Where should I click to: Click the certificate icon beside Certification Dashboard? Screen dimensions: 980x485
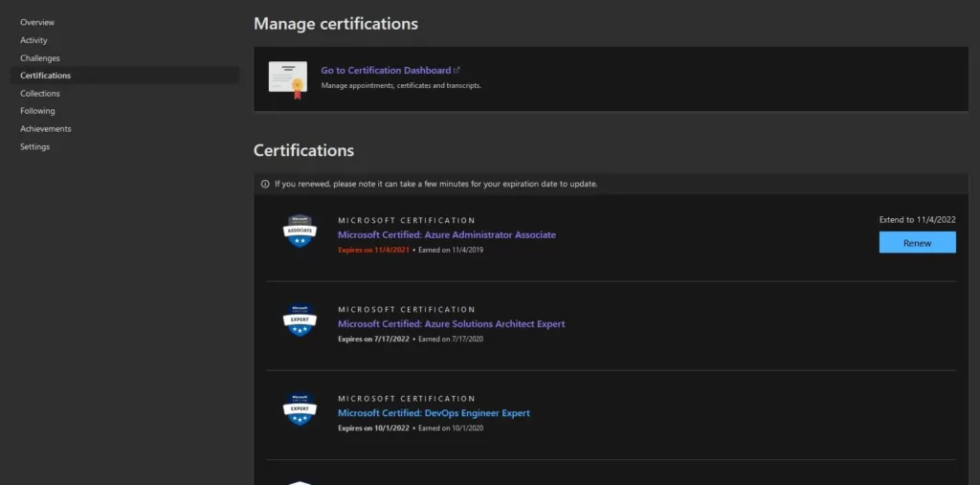click(288, 79)
